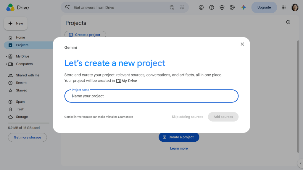
Task: Click the blue Create a project button
Action: 179,137
